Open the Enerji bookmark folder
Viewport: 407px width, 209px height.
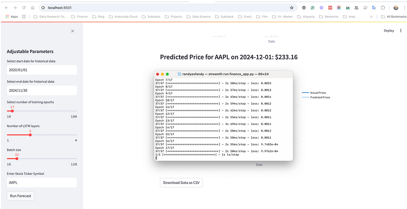[x=245, y=16]
